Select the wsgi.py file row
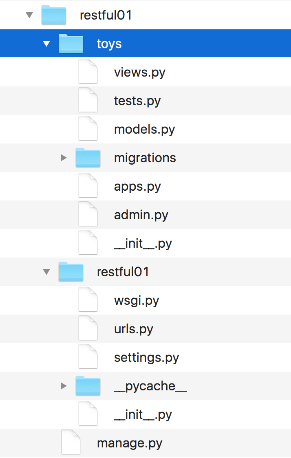 pos(145,300)
